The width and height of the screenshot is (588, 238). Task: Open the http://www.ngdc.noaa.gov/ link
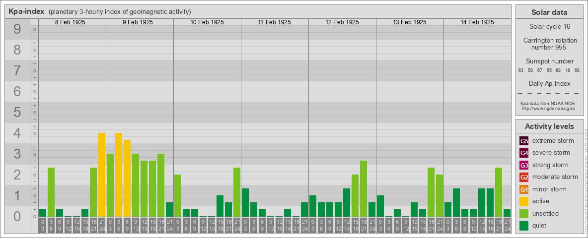click(549, 108)
